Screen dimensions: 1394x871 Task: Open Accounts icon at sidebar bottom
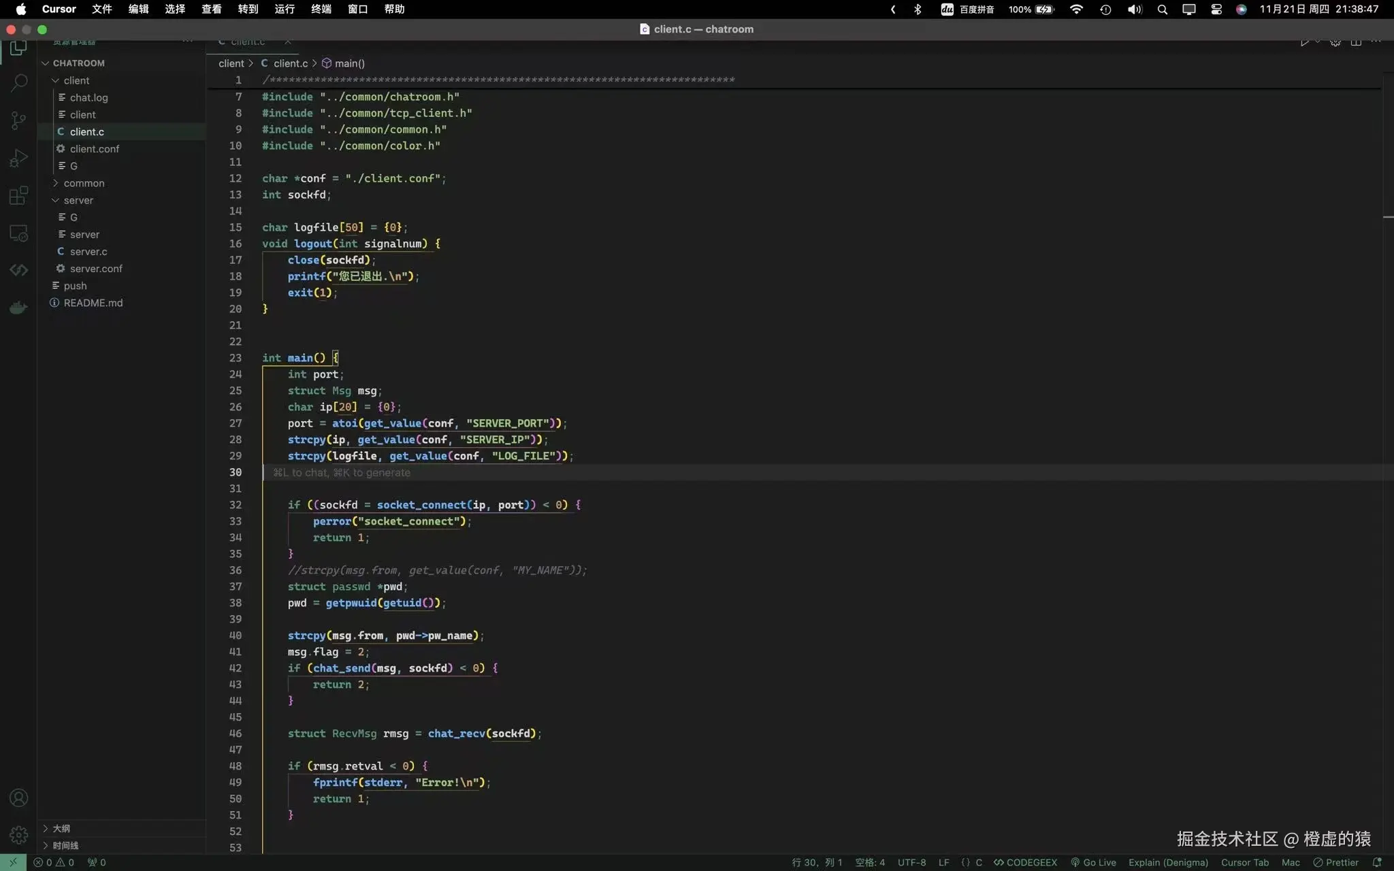18,798
